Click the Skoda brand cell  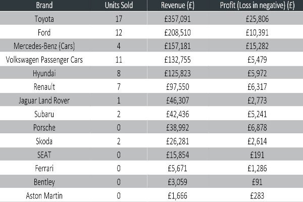(44, 141)
